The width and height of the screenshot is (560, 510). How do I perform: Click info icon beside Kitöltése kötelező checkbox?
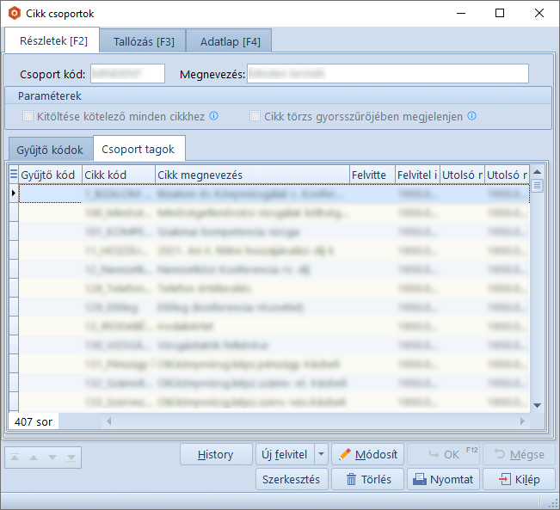214,115
